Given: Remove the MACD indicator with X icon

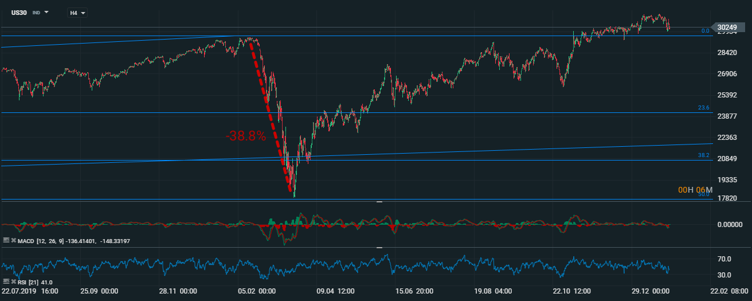Looking at the screenshot, I should (x=13, y=241).
